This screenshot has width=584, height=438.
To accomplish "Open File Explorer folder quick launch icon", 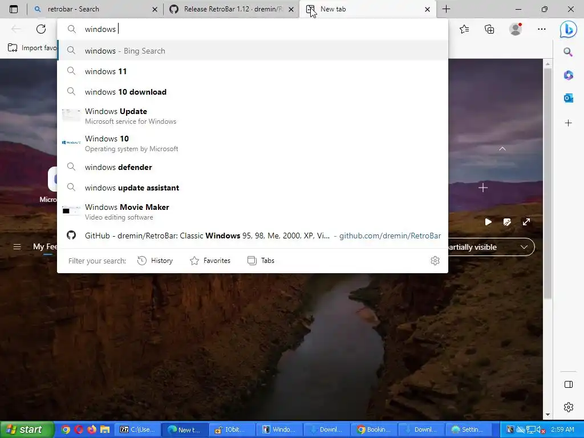I will coord(105,429).
